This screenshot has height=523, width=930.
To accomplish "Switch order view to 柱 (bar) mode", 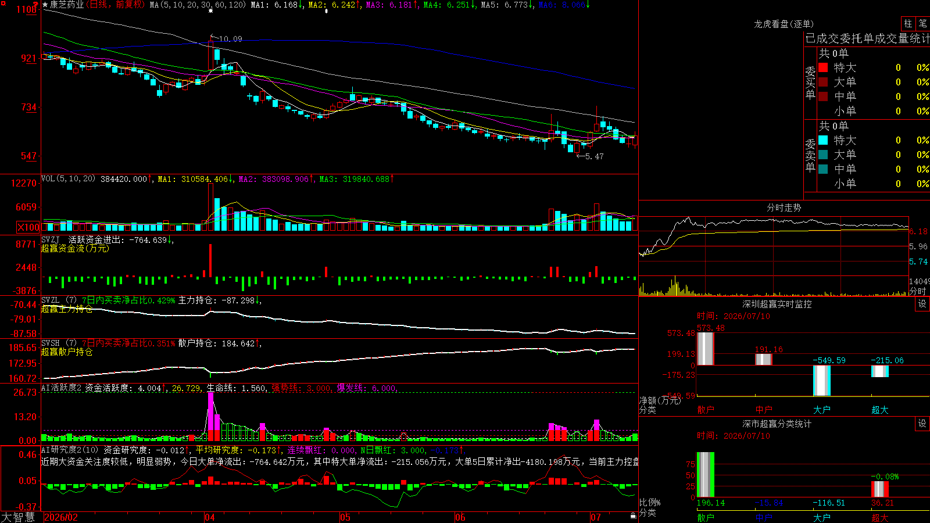I will (x=908, y=24).
